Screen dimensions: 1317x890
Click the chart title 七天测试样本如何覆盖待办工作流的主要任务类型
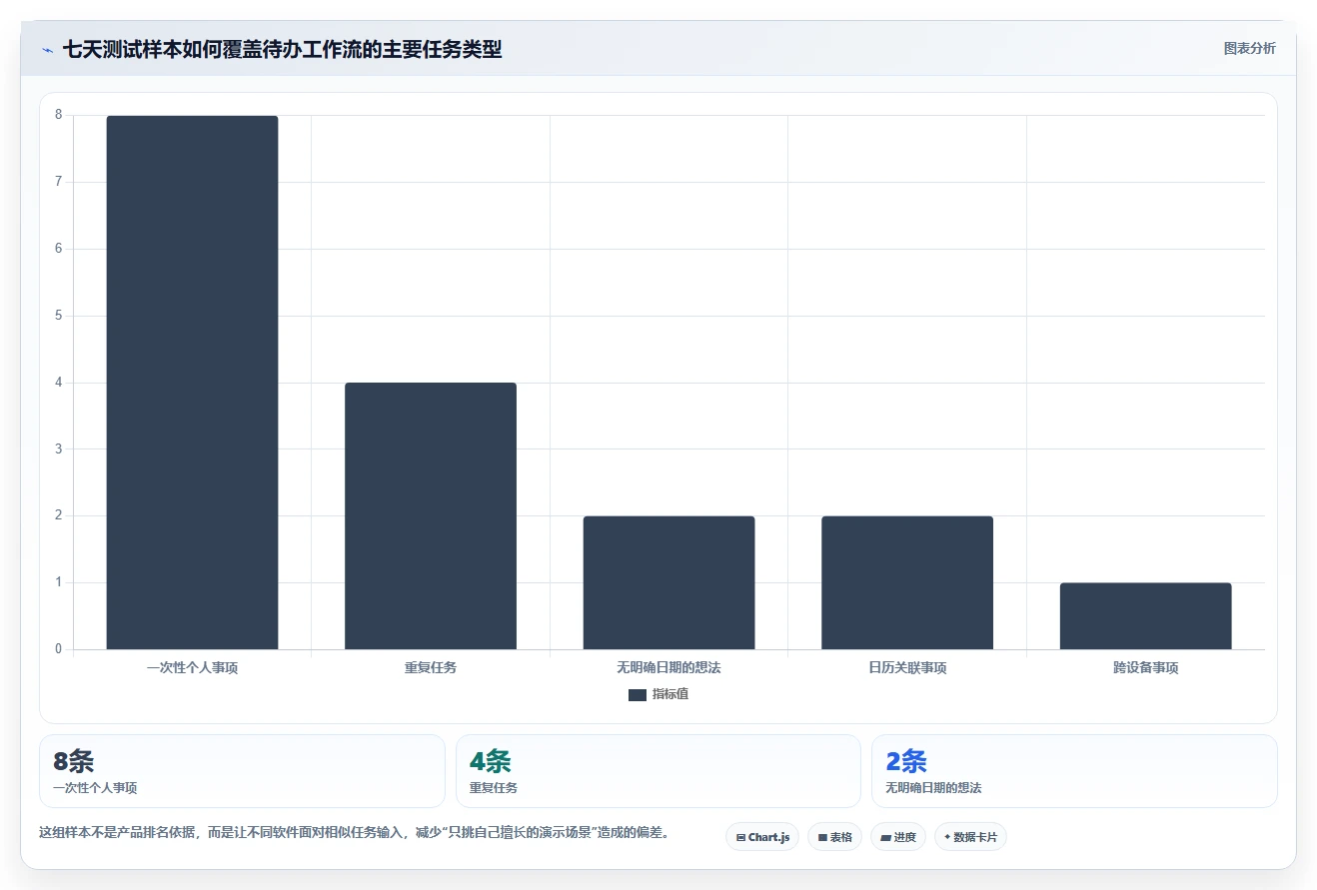[282, 49]
